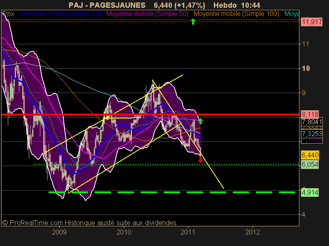
Task: Click the bold 10 price axis label
Action: (306, 68)
